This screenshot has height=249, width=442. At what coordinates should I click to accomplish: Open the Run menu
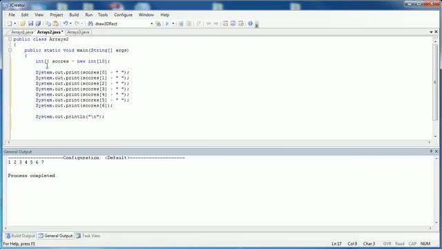click(89, 15)
